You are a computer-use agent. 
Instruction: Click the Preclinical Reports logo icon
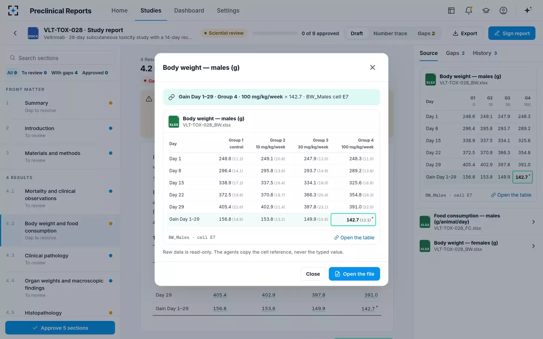coord(13,11)
